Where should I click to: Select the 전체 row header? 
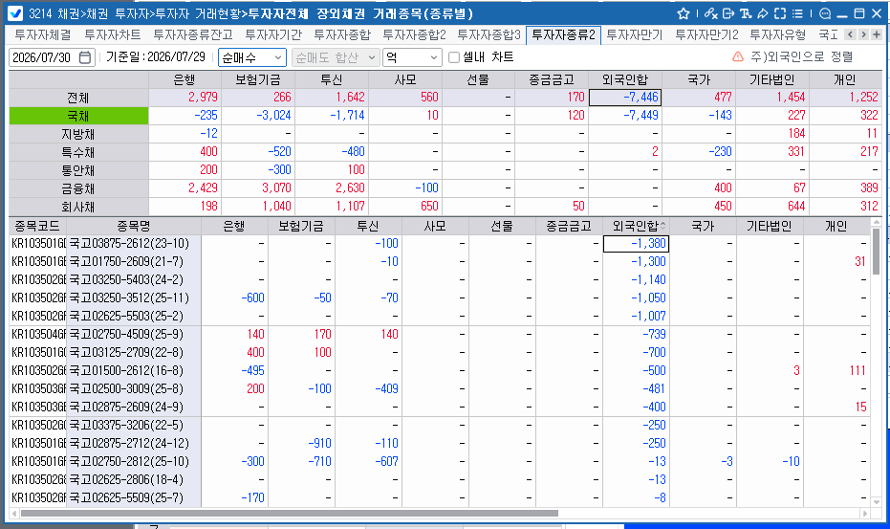[78, 98]
